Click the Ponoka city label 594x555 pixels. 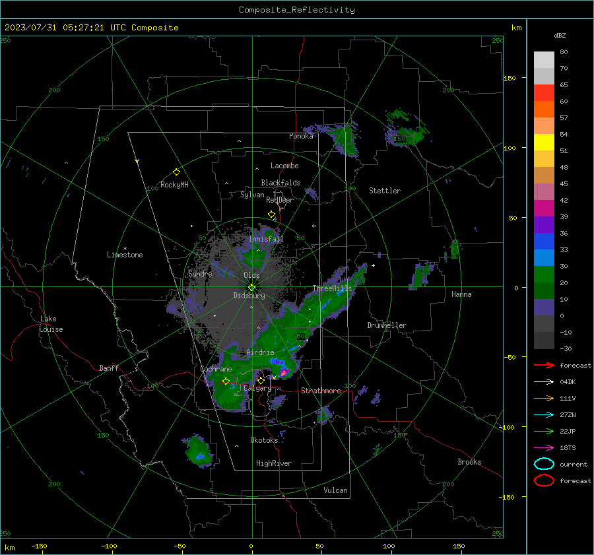click(301, 136)
